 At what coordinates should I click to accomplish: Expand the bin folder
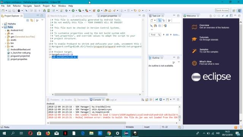pos(5,43)
